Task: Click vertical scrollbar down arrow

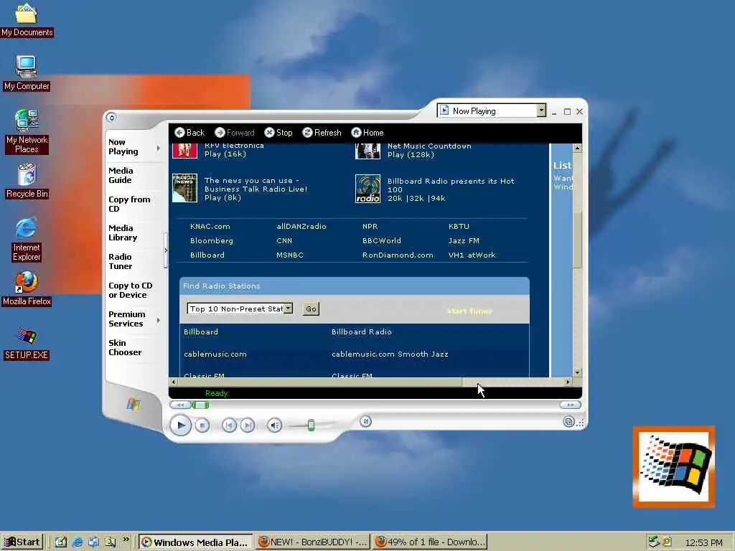Action: coord(577,372)
